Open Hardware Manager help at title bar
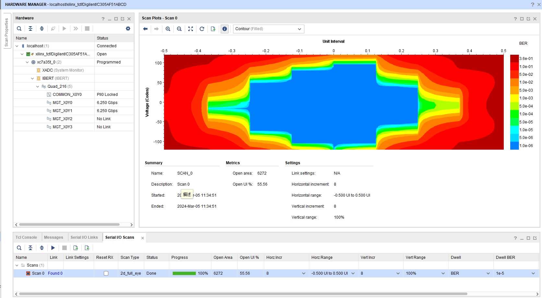The image size is (542, 298). (x=532, y=5)
